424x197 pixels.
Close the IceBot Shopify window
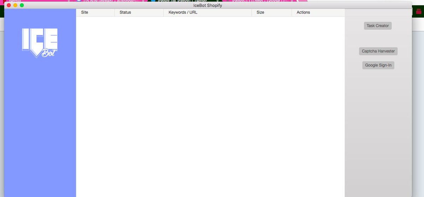(9, 5)
